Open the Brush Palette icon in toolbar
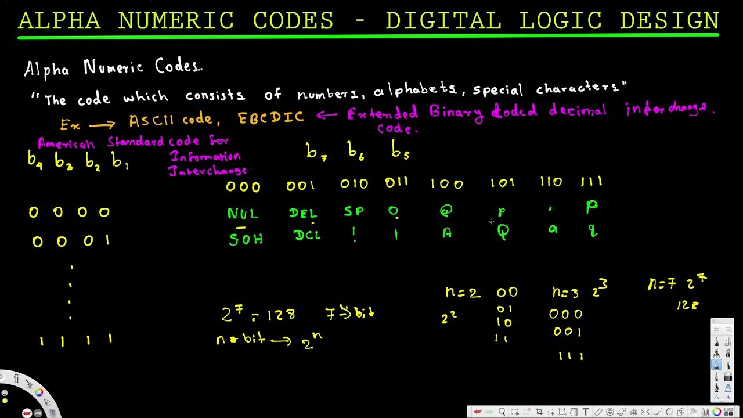The width and height of the screenshot is (743, 418). (x=705, y=412)
